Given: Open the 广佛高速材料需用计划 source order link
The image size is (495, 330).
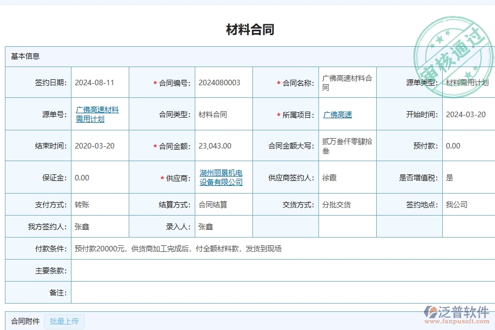Looking at the screenshot, I should click(x=98, y=113).
